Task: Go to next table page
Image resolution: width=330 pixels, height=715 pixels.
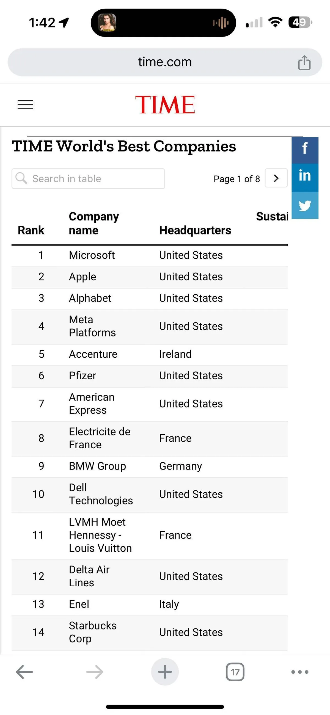Action: pyautogui.click(x=276, y=178)
